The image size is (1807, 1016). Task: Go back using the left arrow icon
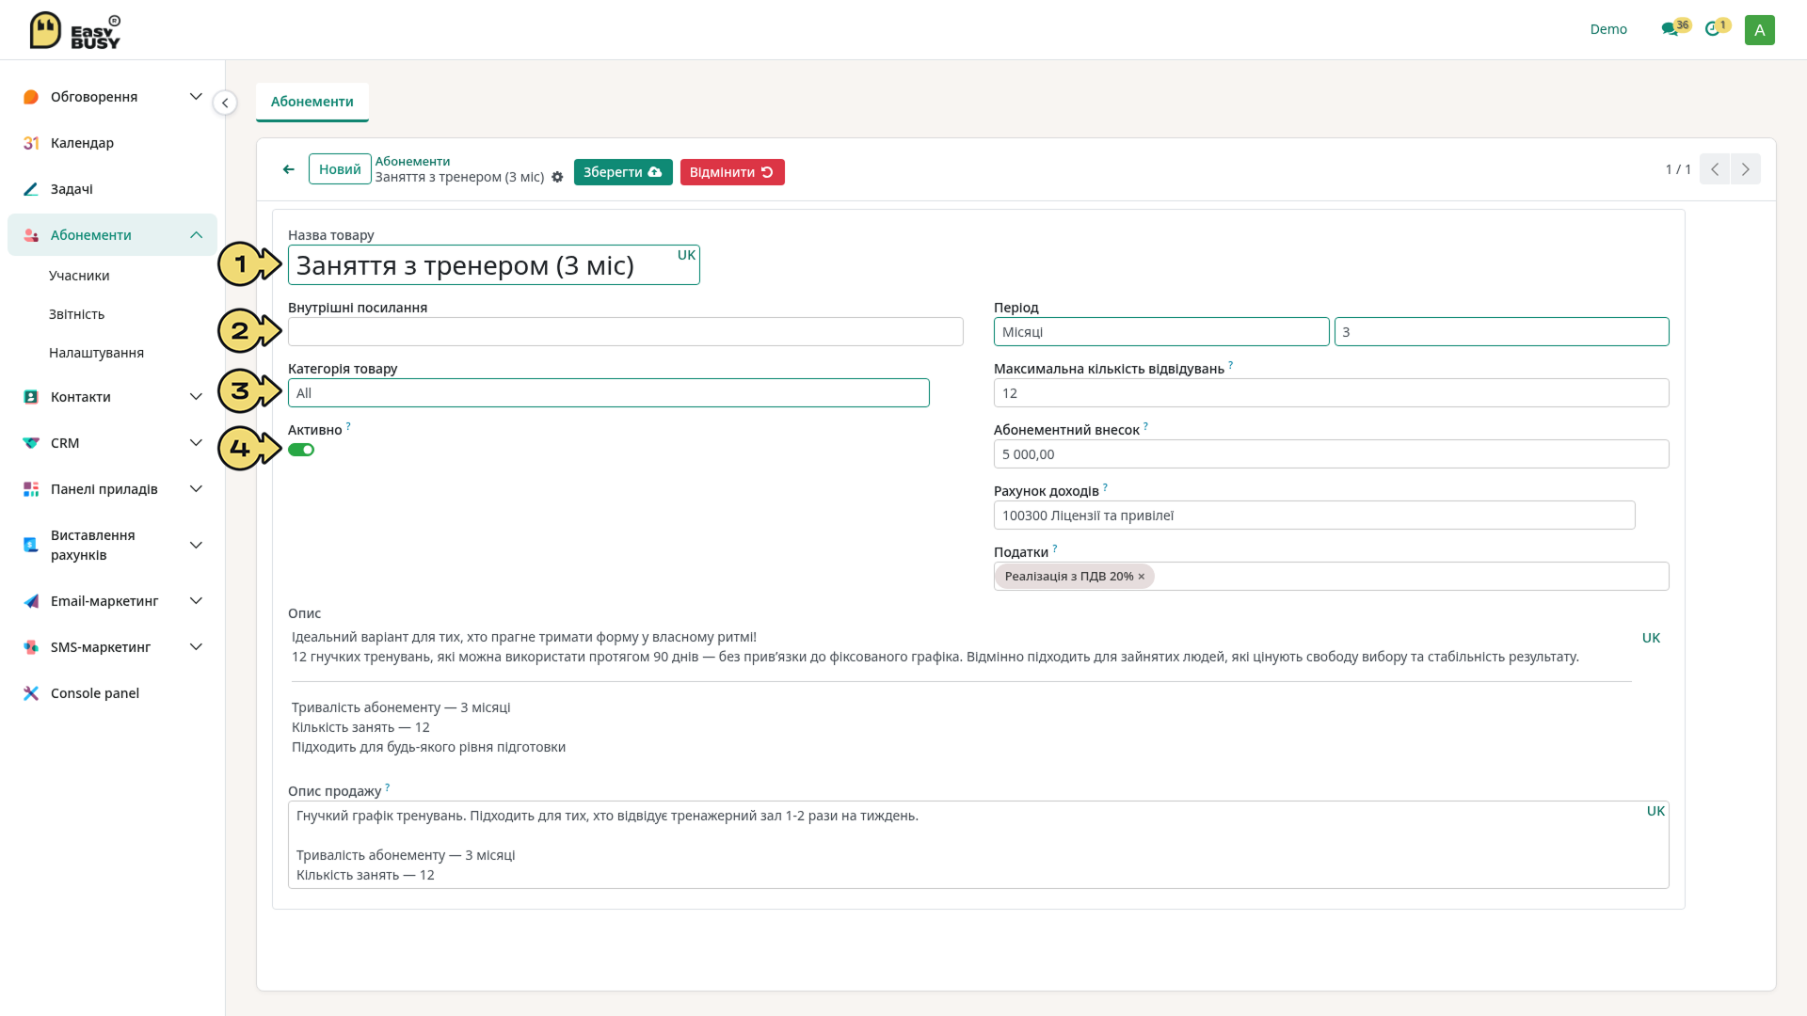289,169
